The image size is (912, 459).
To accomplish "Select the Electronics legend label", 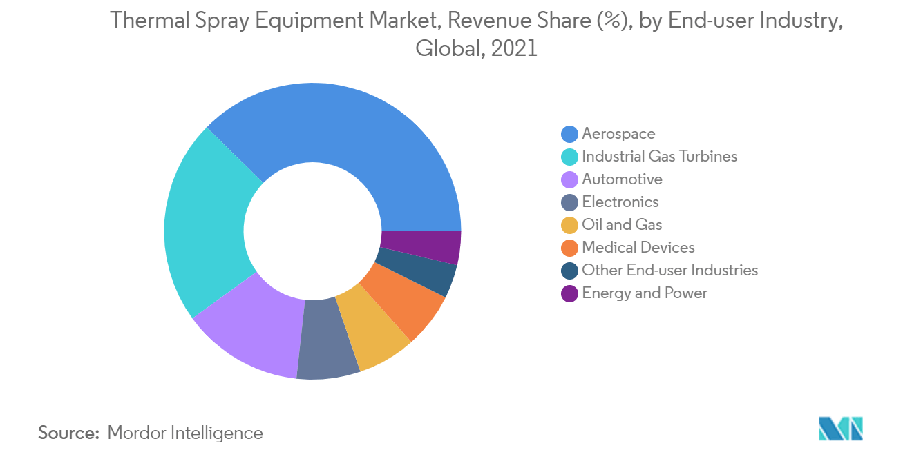I will pyautogui.click(x=620, y=202).
